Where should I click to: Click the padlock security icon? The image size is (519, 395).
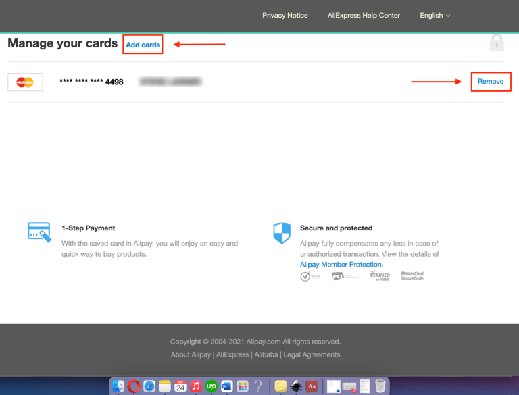pos(497,43)
